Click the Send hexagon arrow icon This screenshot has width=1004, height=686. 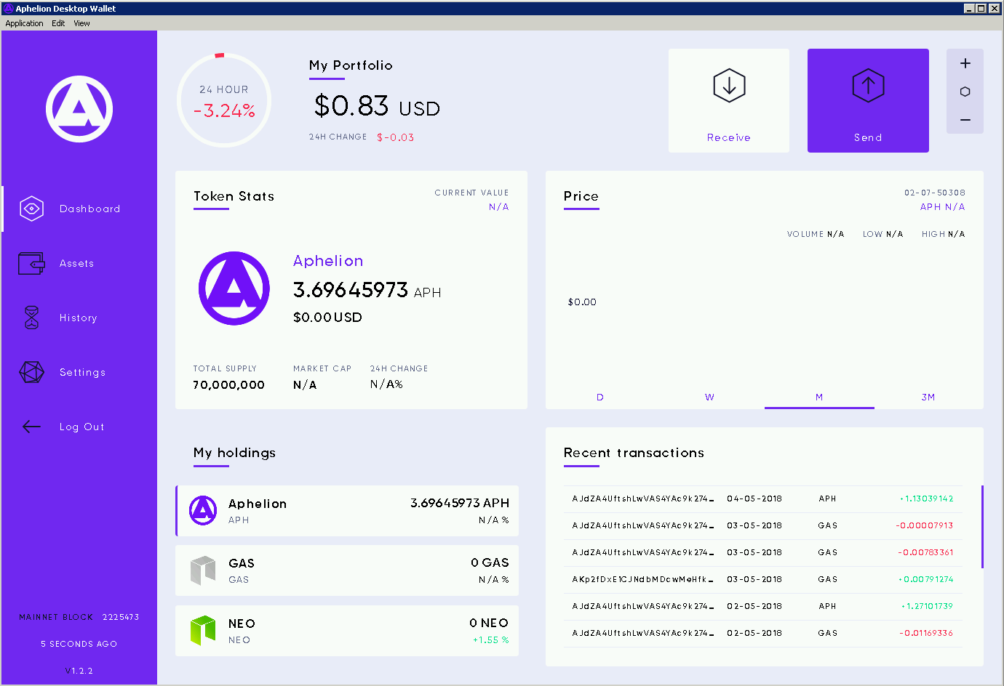pos(867,85)
